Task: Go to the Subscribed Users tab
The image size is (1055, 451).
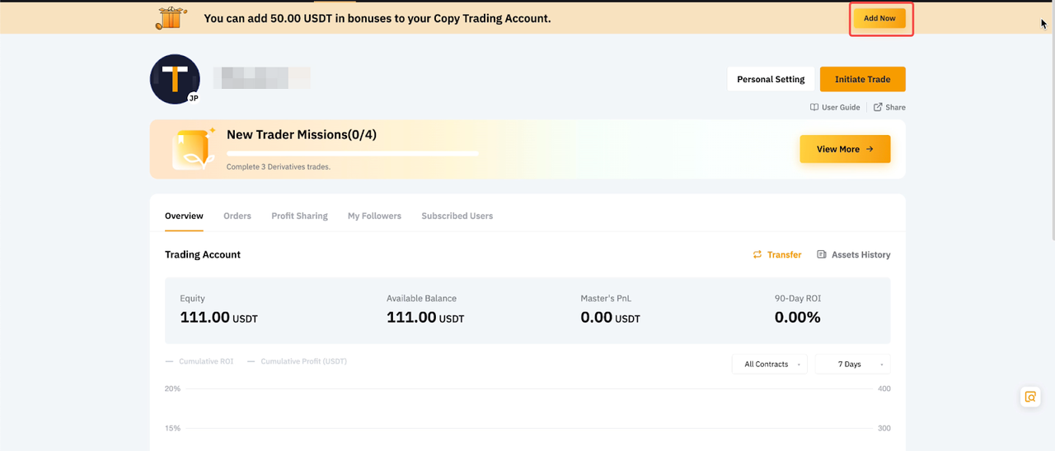Action: tap(457, 216)
